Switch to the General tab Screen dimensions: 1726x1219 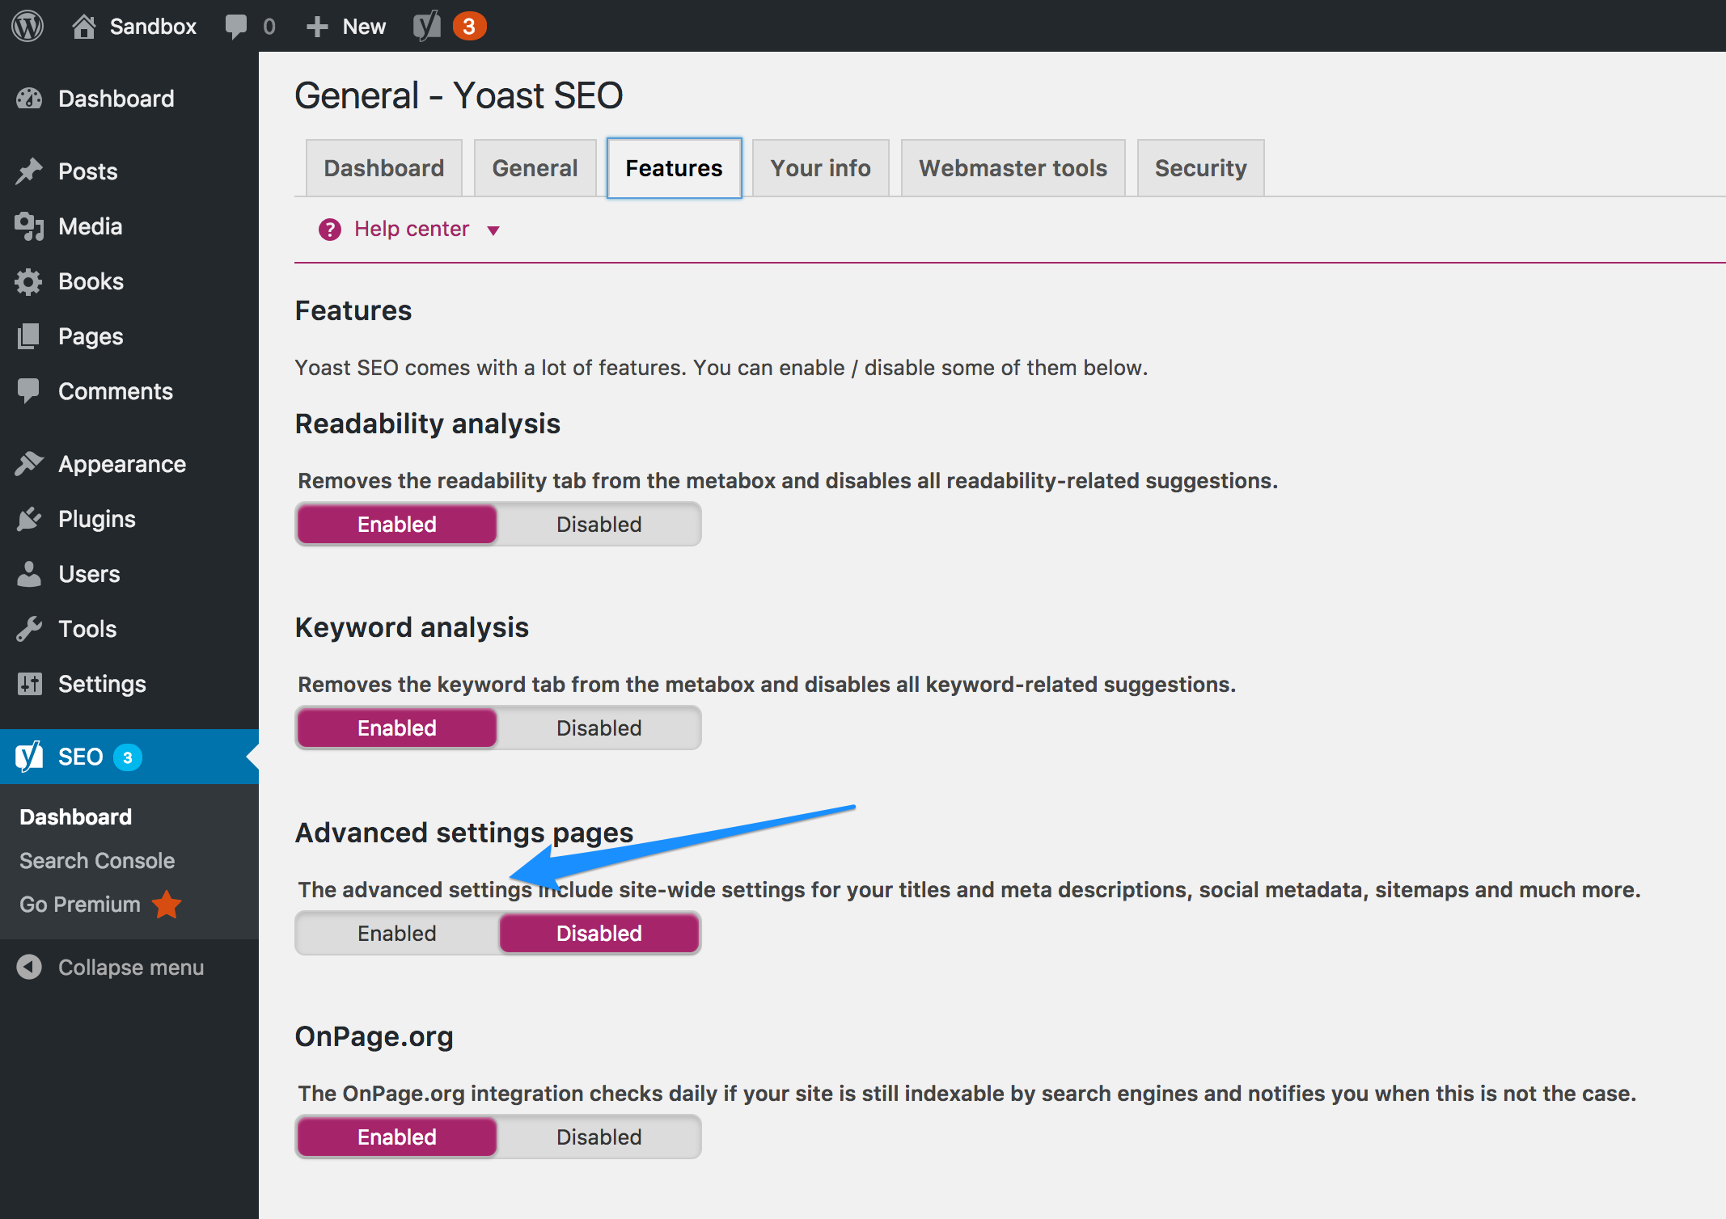click(x=535, y=167)
